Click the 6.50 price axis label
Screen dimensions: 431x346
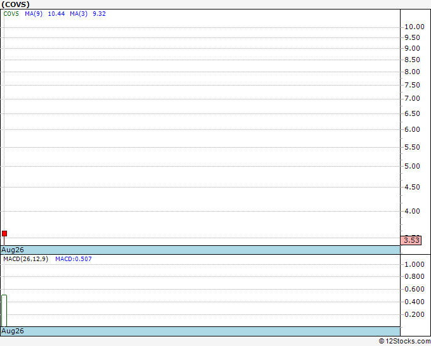coord(412,113)
